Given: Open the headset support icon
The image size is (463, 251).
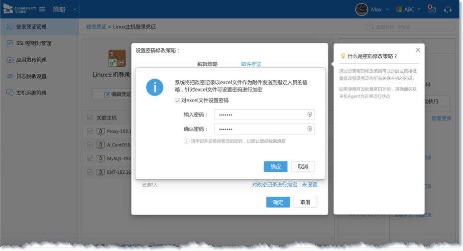Looking at the screenshot, I should [x=448, y=9].
